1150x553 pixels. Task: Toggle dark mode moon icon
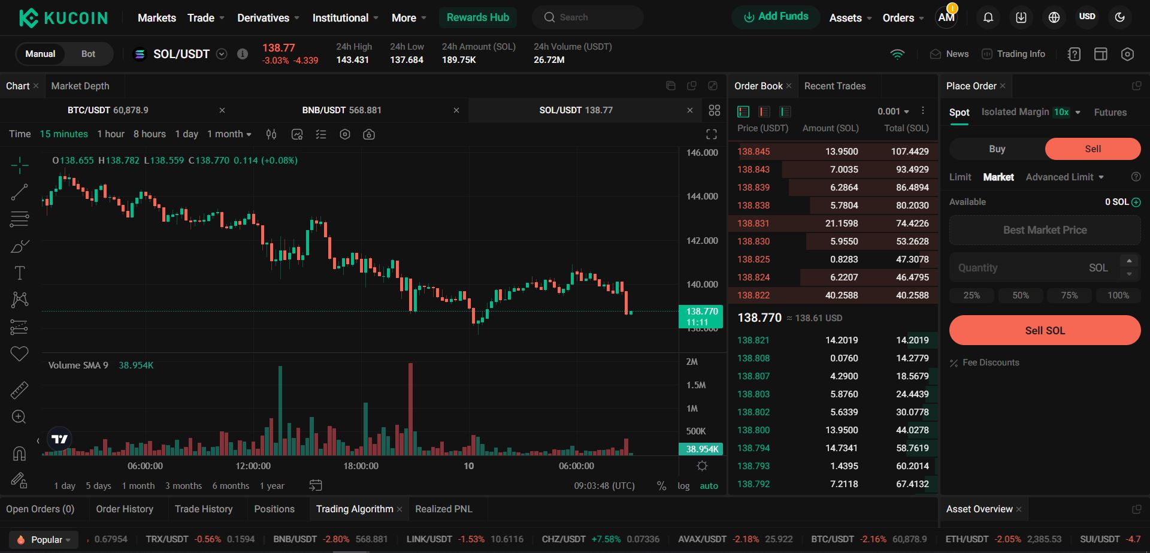coord(1120,17)
